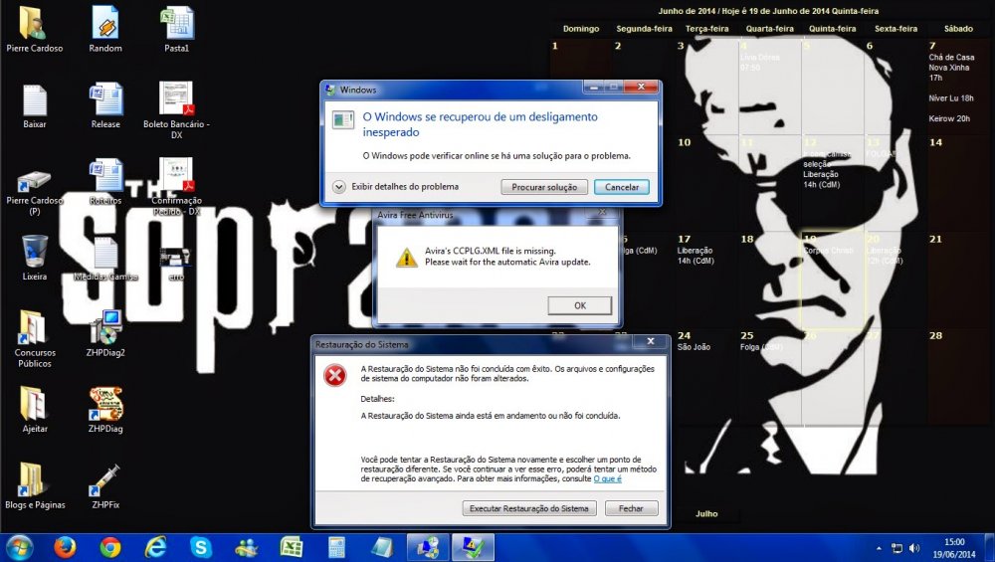Click the calendar header 'Junho de 2014'
This screenshot has width=995, height=562.
tap(688, 11)
